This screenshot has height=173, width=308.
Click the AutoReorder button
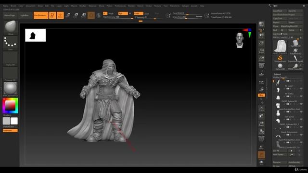(x=295, y=162)
